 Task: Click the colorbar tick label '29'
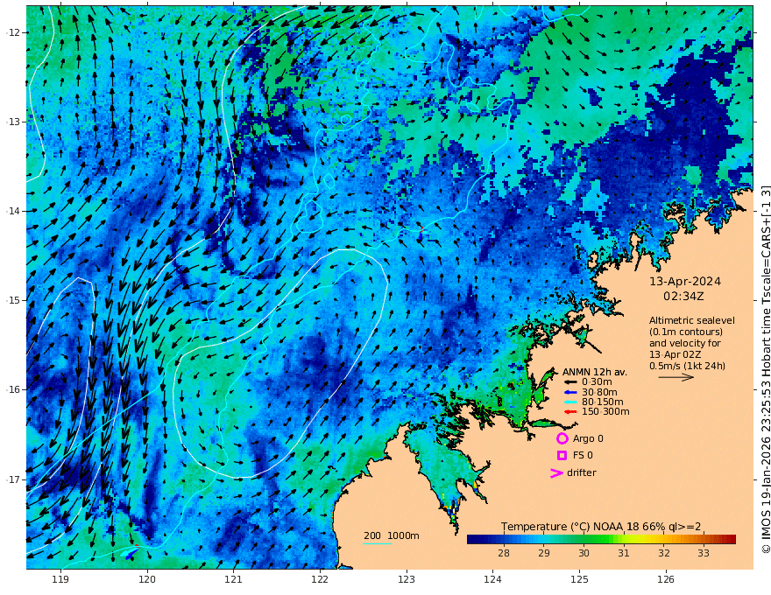pyautogui.click(x=543, y=553)
